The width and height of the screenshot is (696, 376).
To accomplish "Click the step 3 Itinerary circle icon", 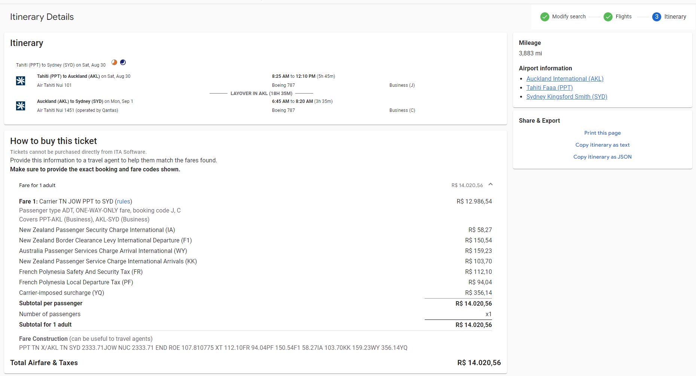I will coord(656,17).
